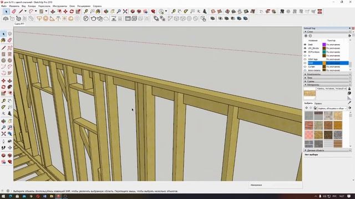355x199 pixels.
Task: Select the Eraser tool in left toolbar
Action: 9,40
